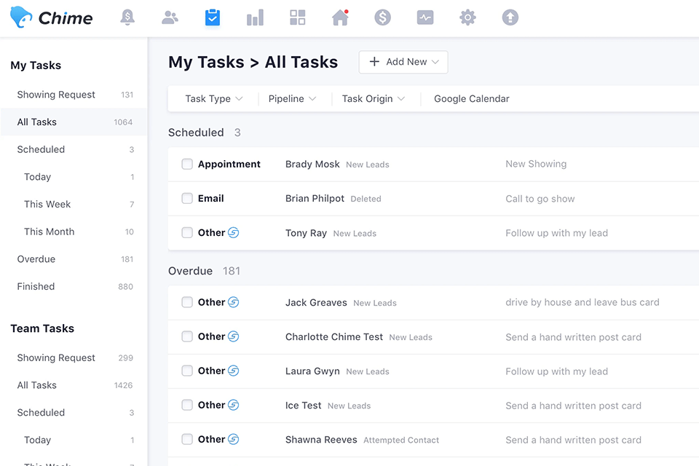Open Brian Philpot lead name
Screen dimensions: 699x466
pyautogui.click(x=315, y=199)
